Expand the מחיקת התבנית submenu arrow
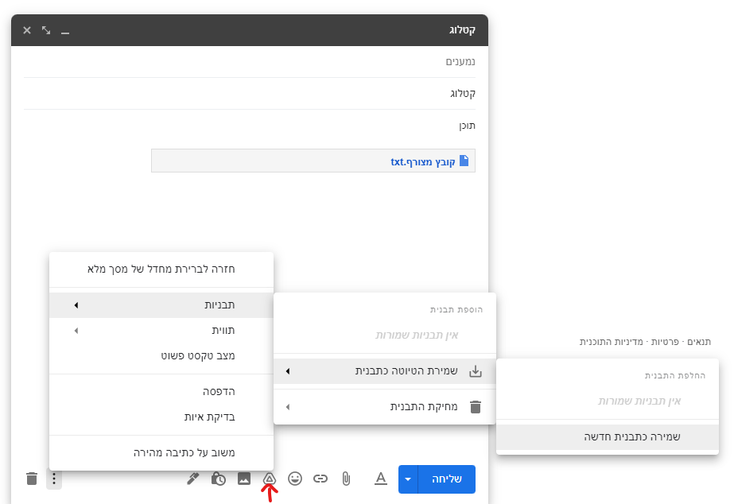The image size is (734, 504). pyautogui.click(x=288, y=407)
